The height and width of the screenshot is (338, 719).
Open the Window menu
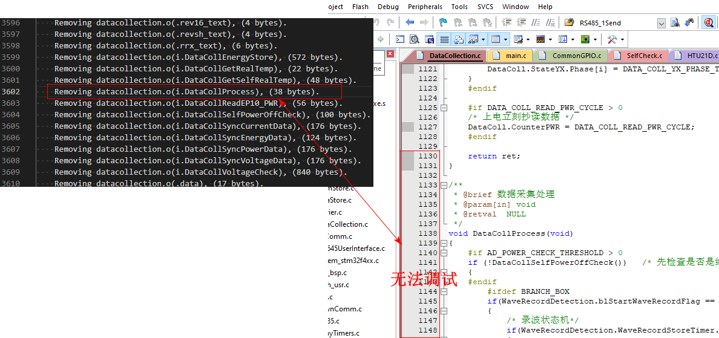tap(516, 7)
